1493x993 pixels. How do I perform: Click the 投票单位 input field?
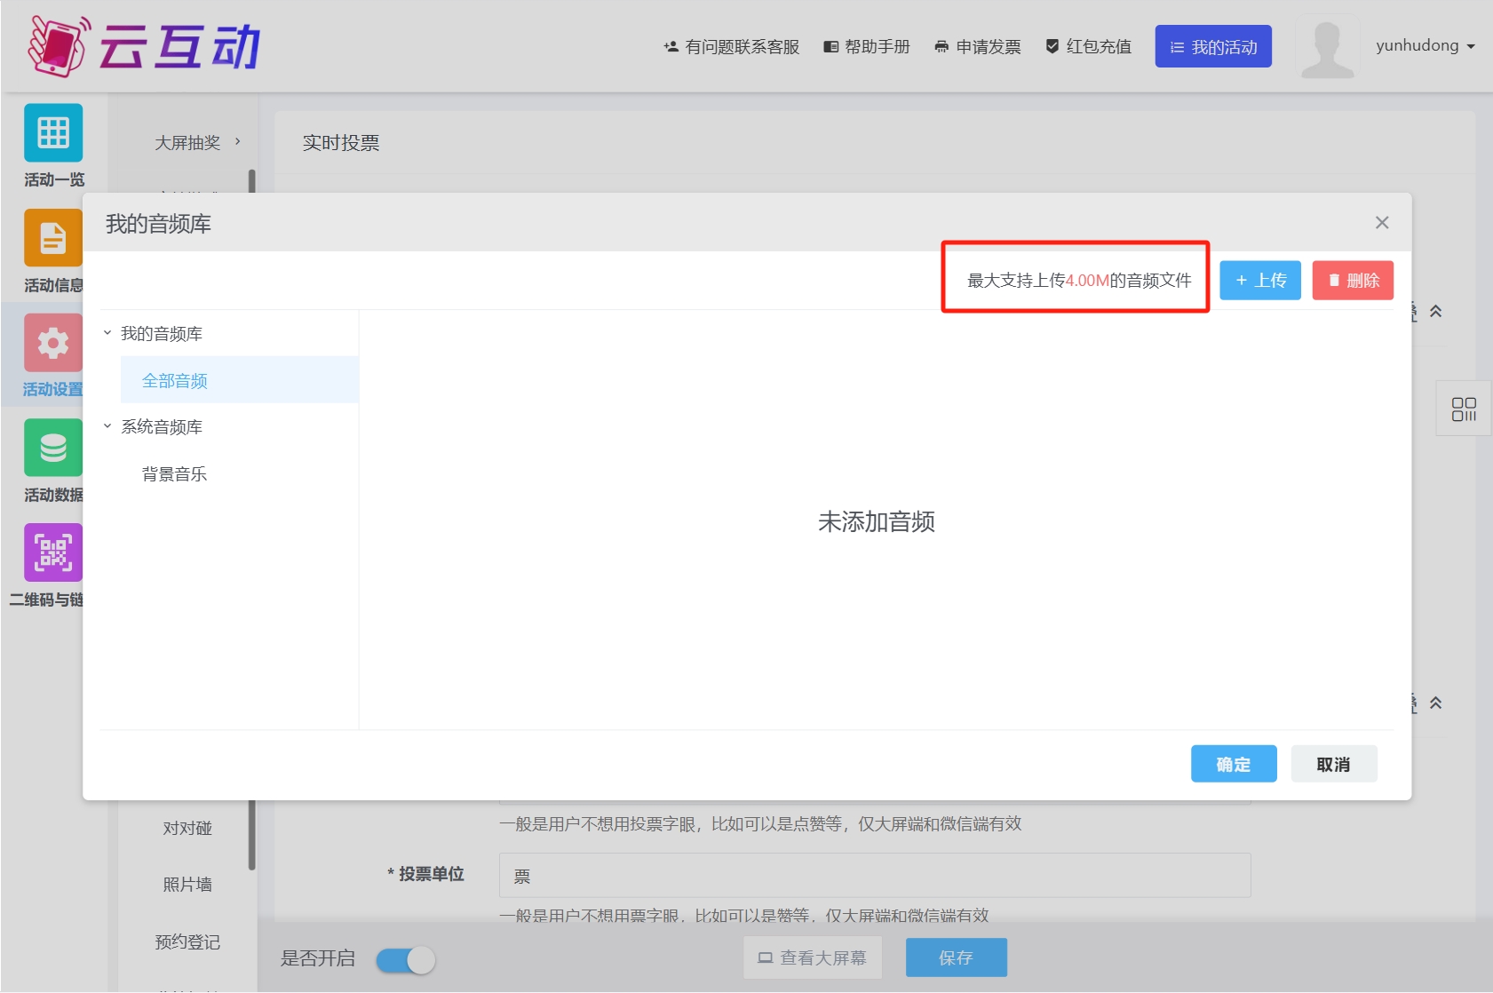point(875,876)
